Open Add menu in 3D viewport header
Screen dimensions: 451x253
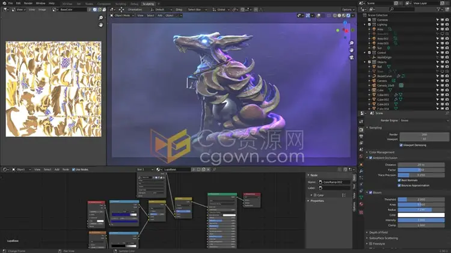[160, 16]
